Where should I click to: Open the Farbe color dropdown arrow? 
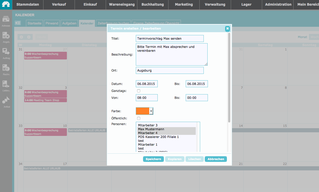(151, 111)
